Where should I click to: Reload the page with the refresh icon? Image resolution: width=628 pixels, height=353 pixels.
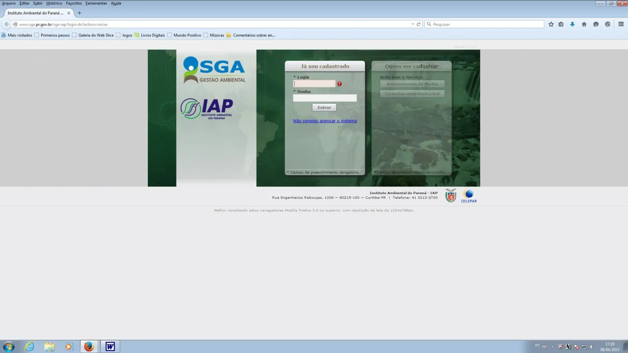click(419, 24)
